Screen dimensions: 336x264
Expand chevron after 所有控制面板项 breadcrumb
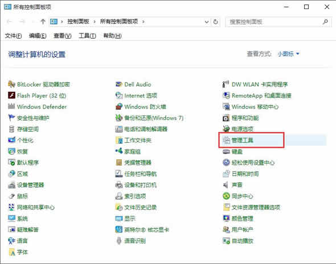tap(144, 22)
